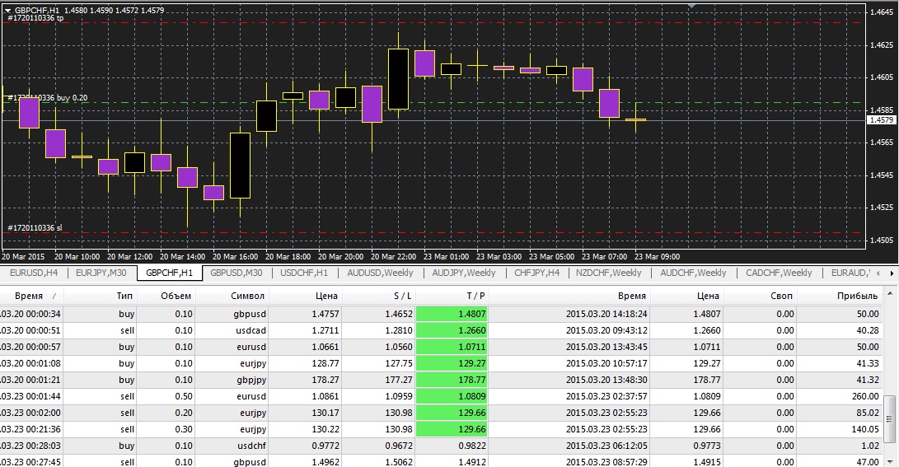Sort by the S / L column header
This screenshot has height=467, width=899.
(379, 296)
